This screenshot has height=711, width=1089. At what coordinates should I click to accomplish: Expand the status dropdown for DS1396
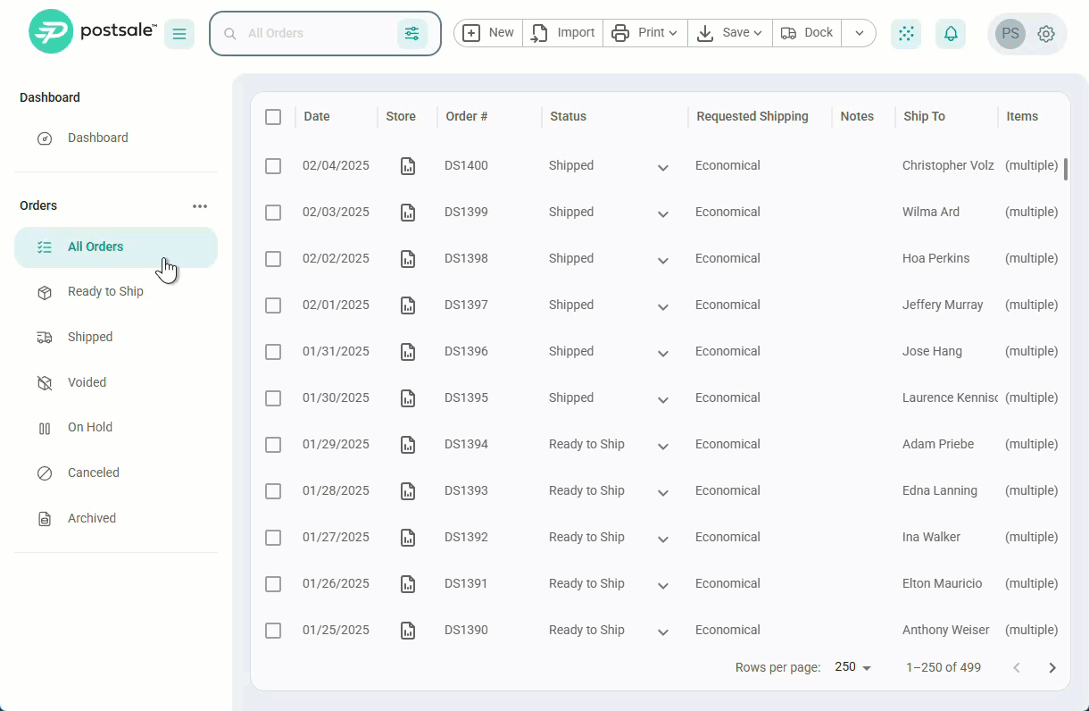(662, 351)
